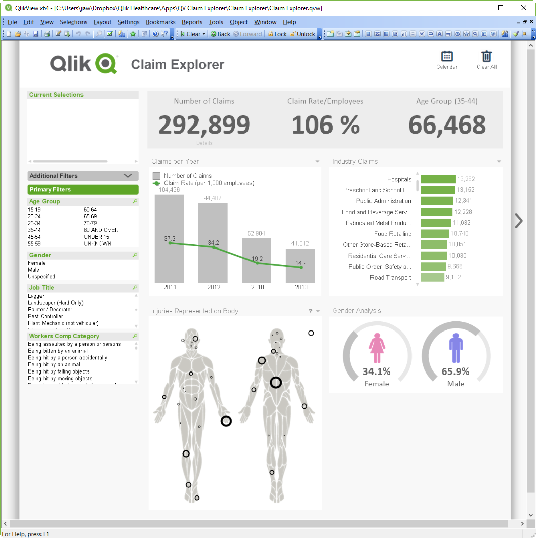Click the Clear All trash icon
The height and width of the screenshot is (538, 536).
pyautogui.click(x=486, y=57)
